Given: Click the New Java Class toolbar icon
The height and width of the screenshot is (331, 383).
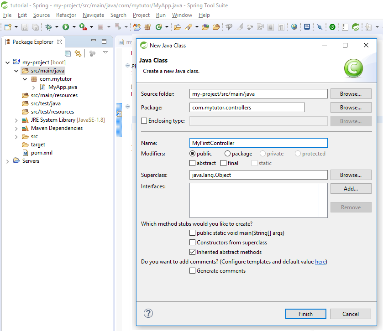Looking at the screenshot, I should coord(159,27).
